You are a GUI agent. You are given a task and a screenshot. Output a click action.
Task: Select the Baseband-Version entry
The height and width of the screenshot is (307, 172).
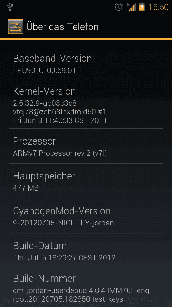click(86, 63)
